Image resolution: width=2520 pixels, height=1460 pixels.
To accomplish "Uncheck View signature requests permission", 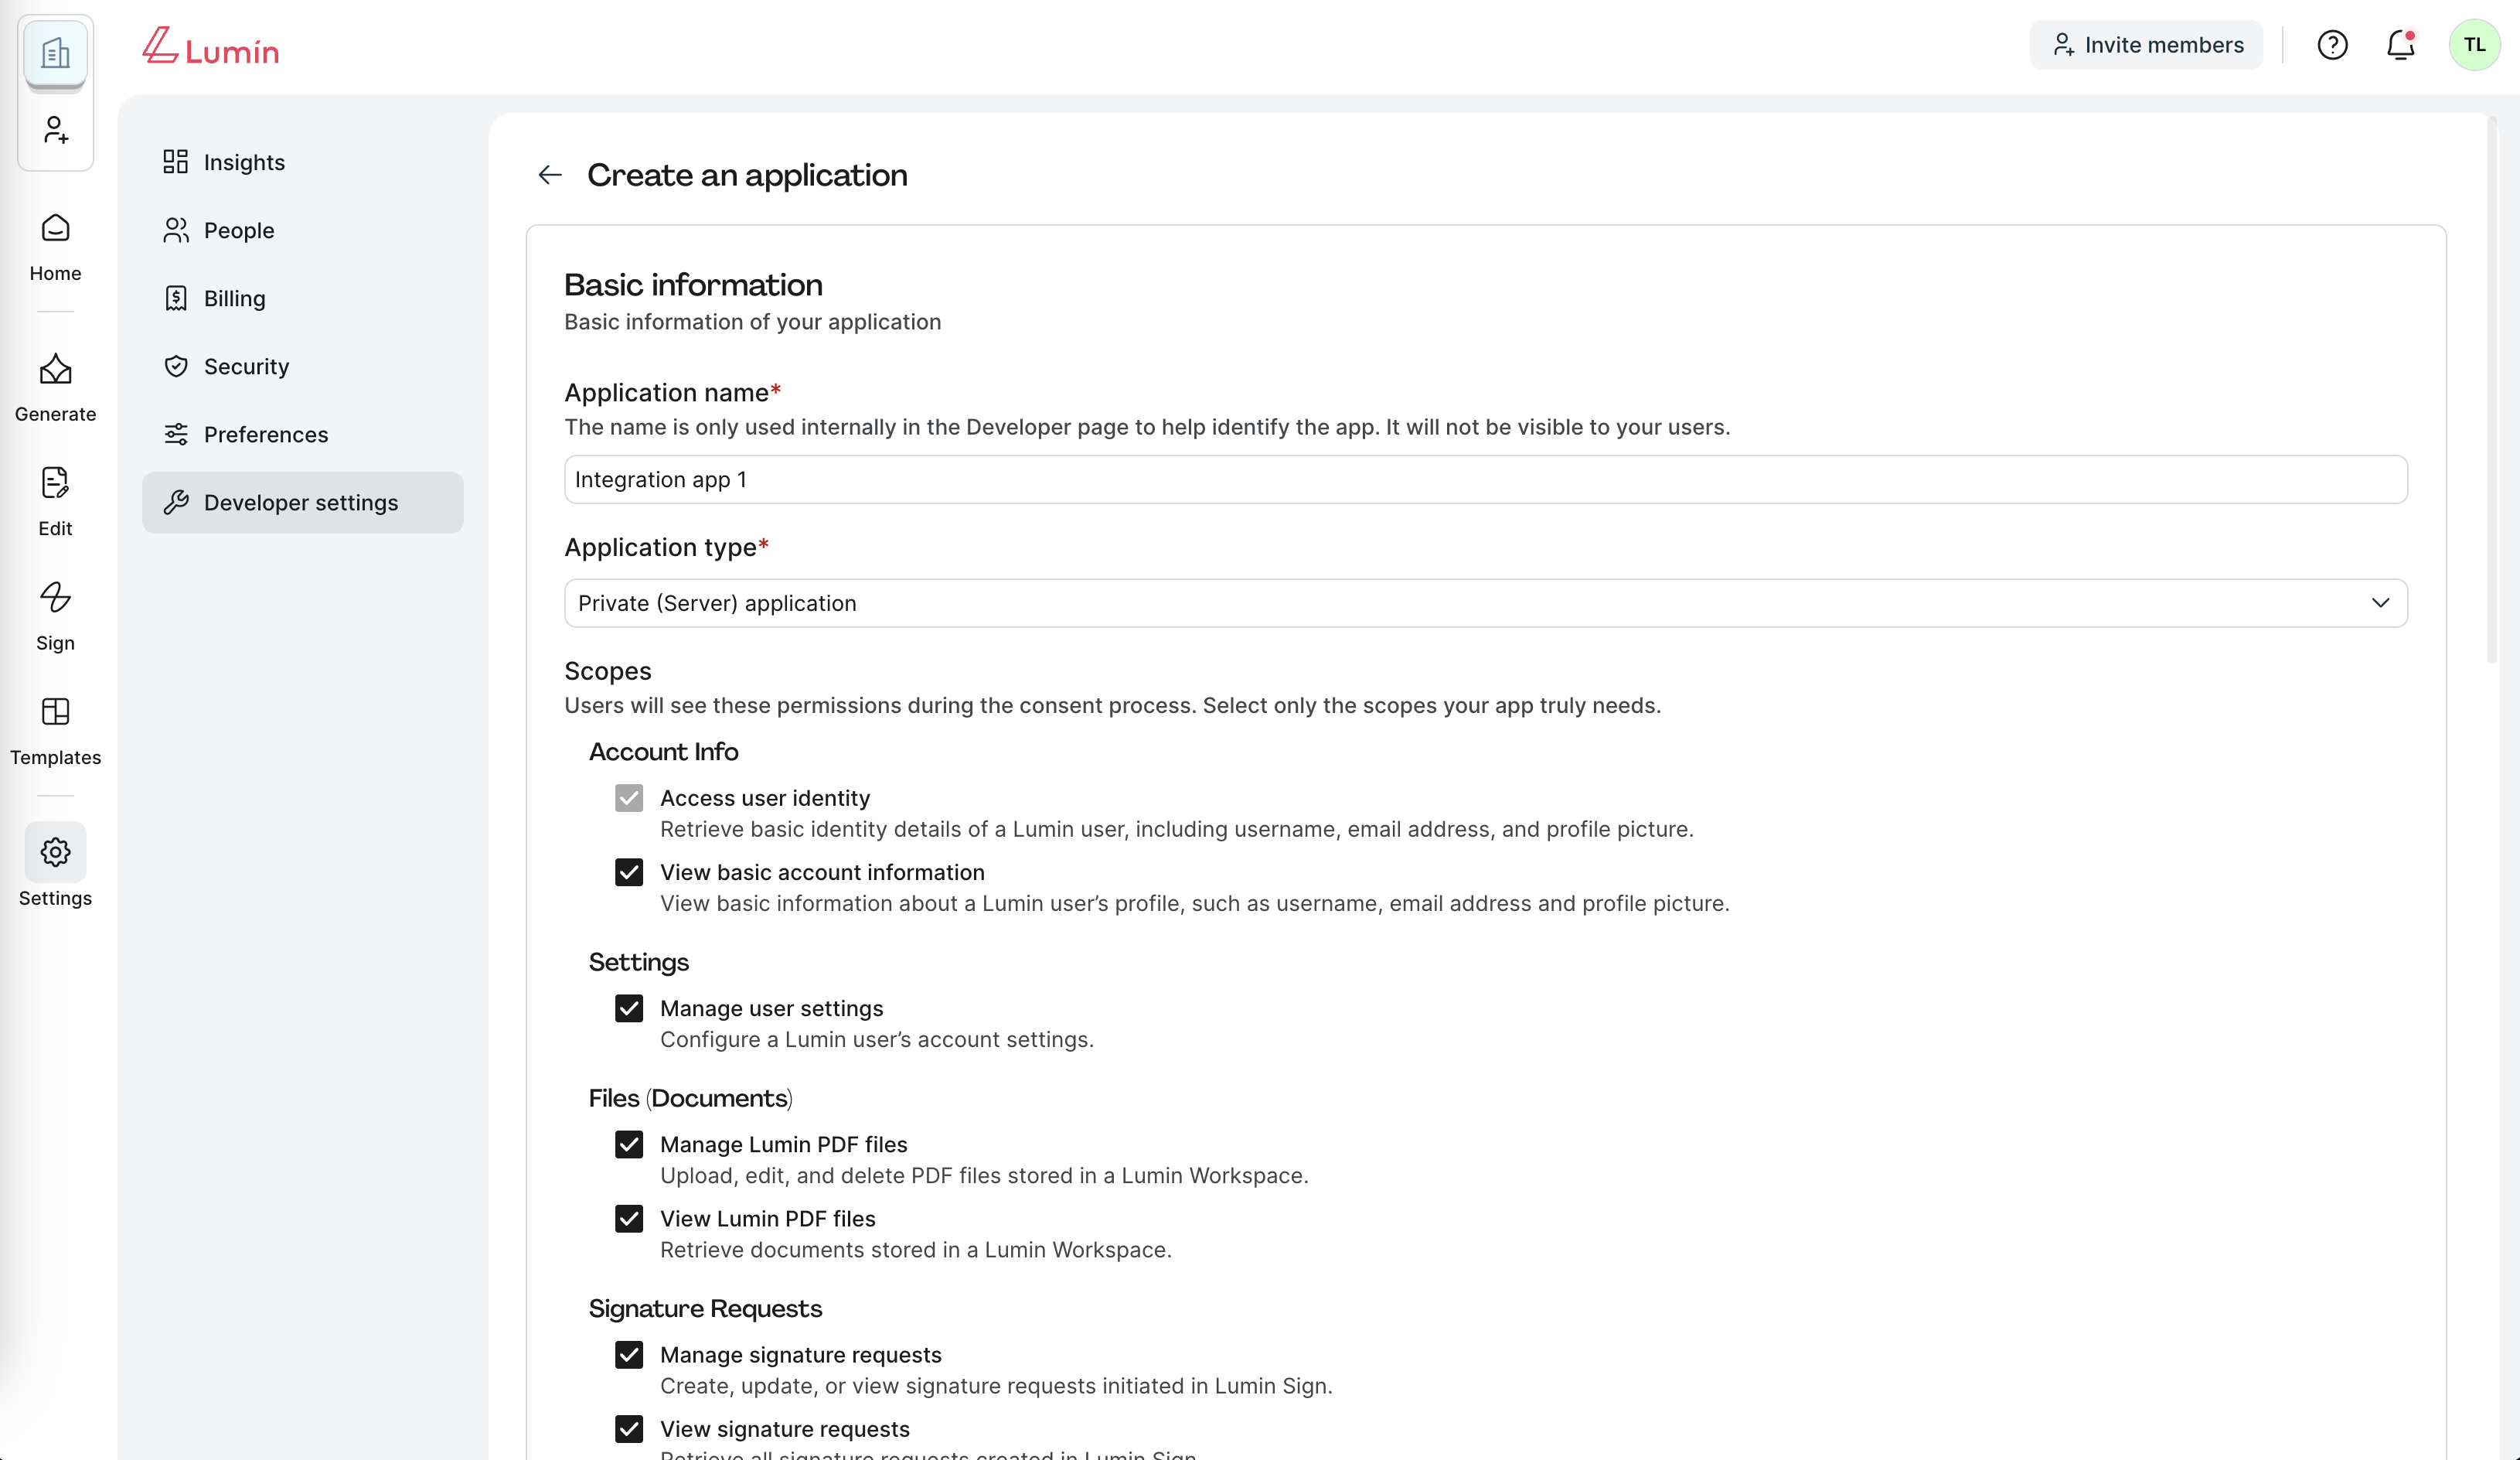I will 629,1428.
